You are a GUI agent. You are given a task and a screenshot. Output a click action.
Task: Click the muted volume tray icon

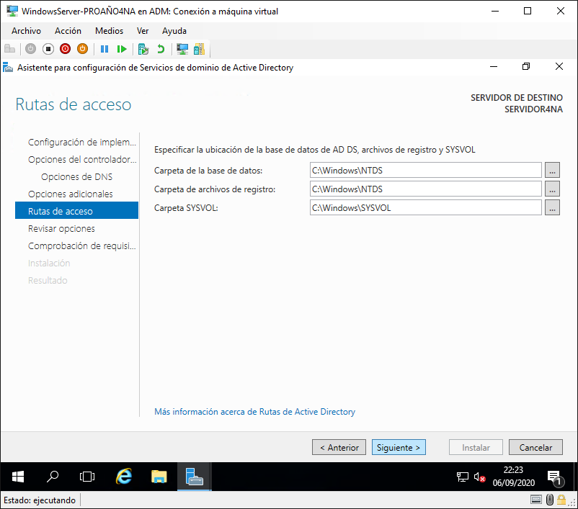coord(479,477)
